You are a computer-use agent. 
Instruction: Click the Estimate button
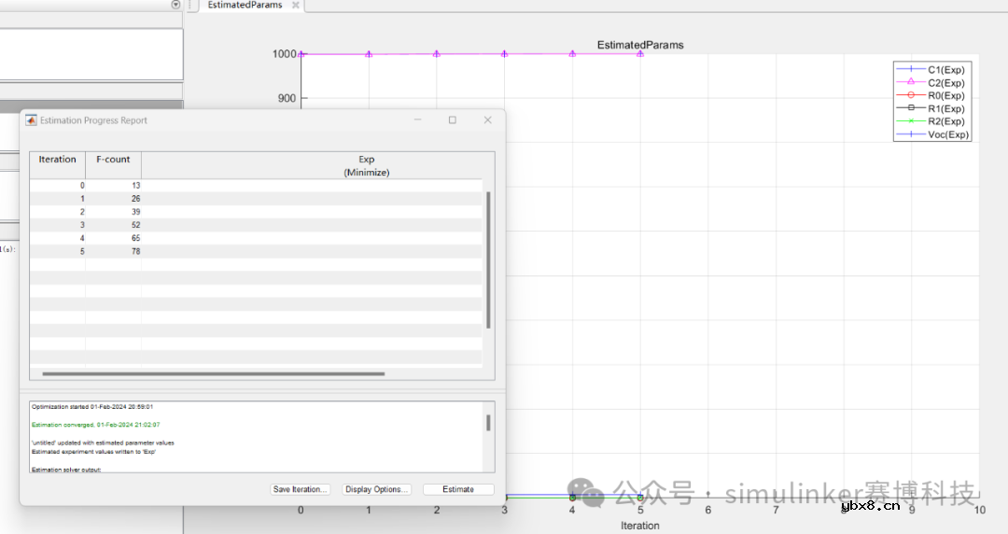457,489
